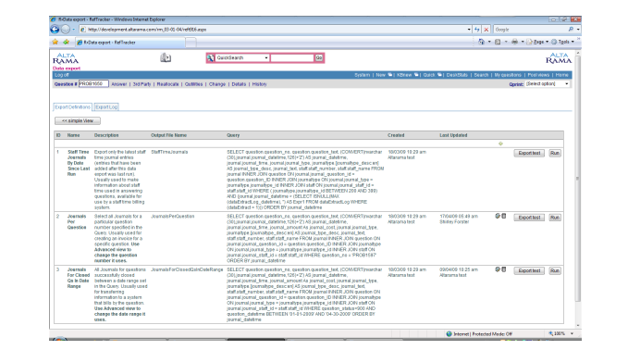Click the Altarama logo at right
Image resolution: width=628 pixels, height=350 pixels.
click(x=559, y=58)
